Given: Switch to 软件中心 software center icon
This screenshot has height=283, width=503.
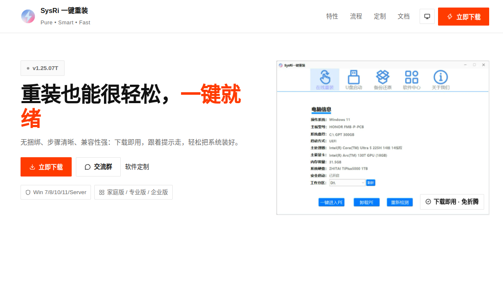Looking at the screenshot, I should coord(412,80).
